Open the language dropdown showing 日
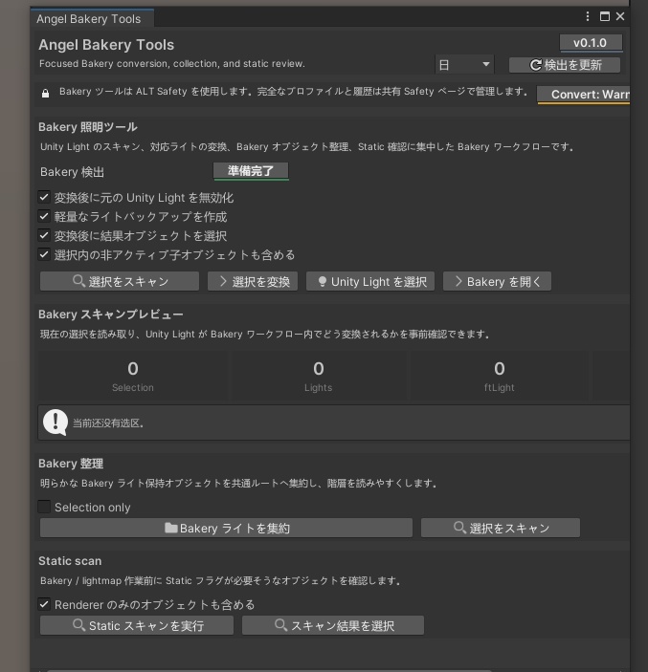Image resolution: width=648 pixels, height=672 pixels. [x=464, y=65]
